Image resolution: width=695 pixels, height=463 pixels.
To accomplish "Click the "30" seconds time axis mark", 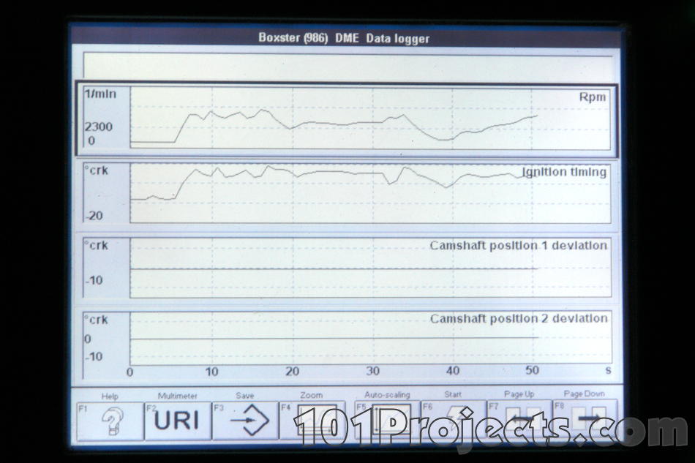I will [373, 371].
